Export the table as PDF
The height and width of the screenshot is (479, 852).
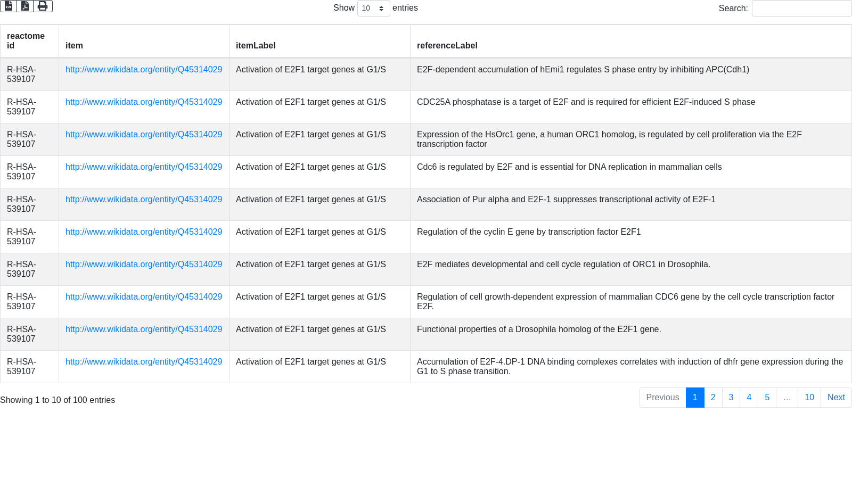tap(25, 6)
